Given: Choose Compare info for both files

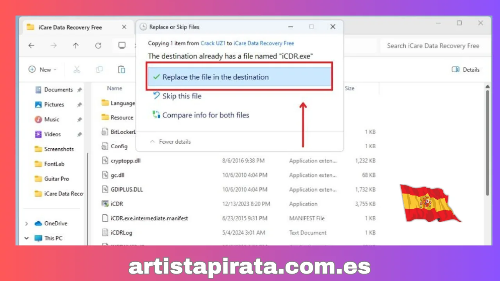Looking at the screenshot, I should [201, 115].
